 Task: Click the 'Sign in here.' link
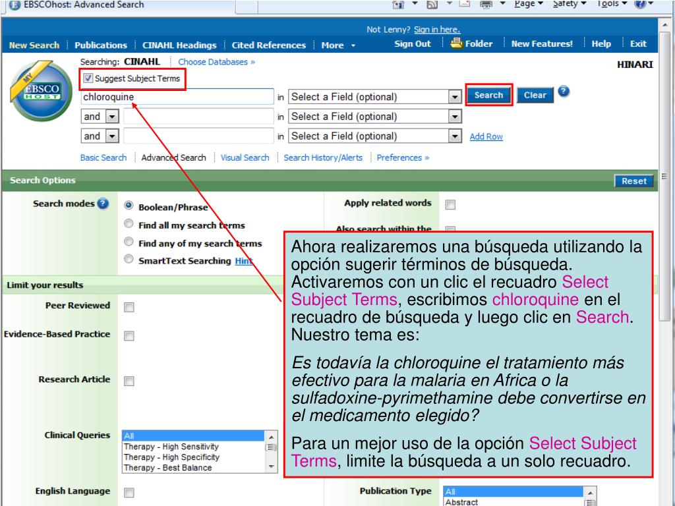tap(437, 29)
